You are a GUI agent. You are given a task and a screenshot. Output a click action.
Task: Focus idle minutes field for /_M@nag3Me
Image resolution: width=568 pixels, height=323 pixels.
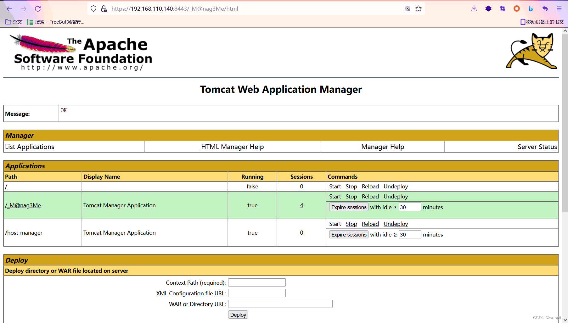(x=410, y=207)
